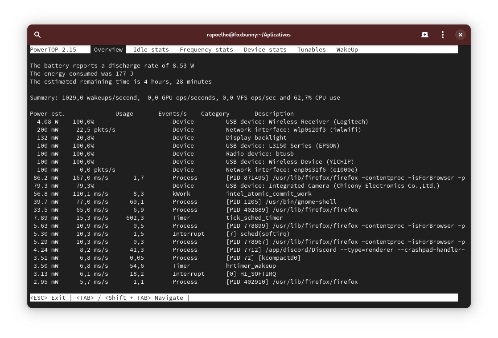Click the PowerTOP 2.15 label

(53, 49)
